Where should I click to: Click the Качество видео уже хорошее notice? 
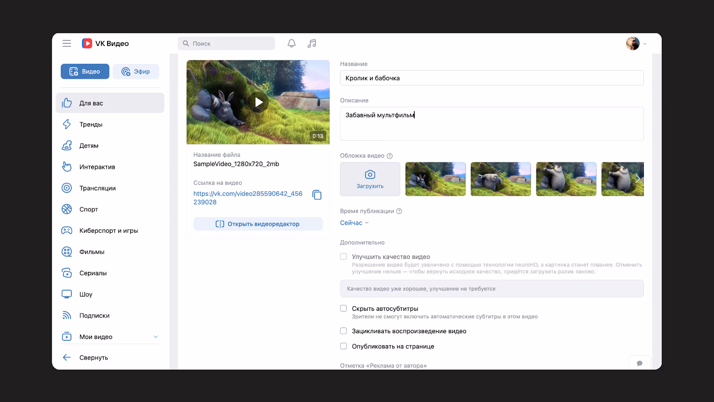492,289
